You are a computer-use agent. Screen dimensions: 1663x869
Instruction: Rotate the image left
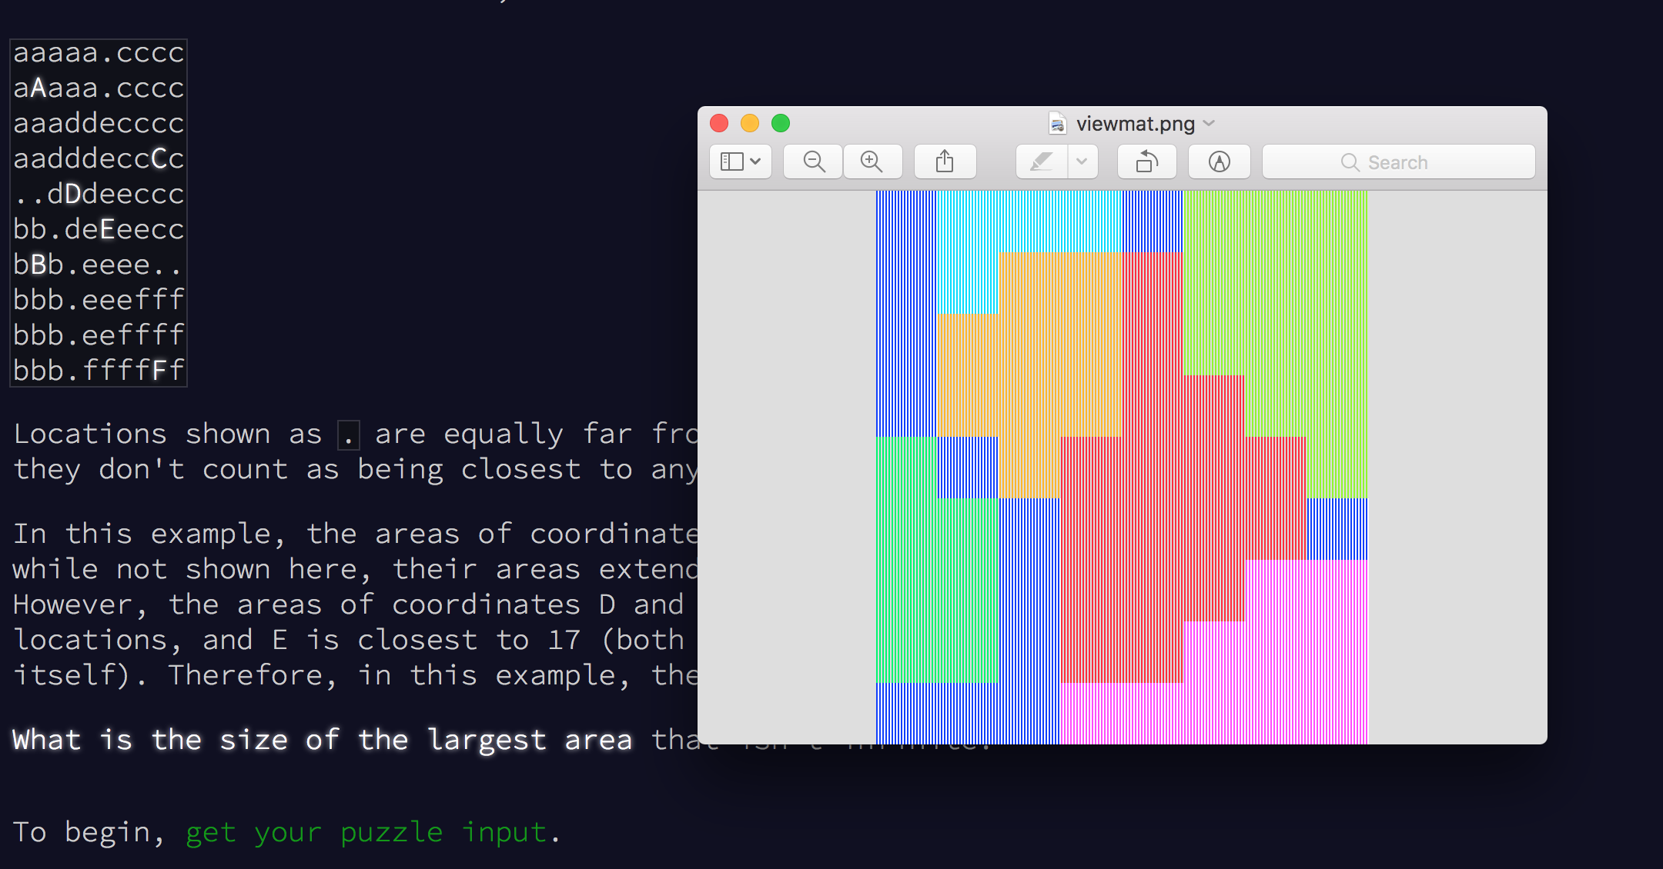[1147, 161]
